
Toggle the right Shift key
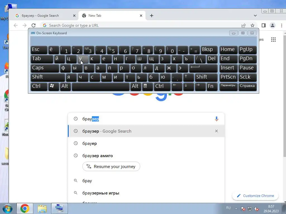(206, 77)
